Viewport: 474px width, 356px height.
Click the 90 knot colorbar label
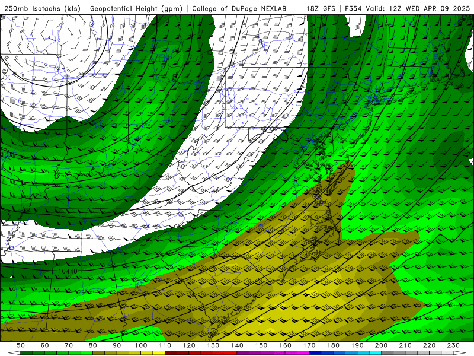tap(117, 345)
